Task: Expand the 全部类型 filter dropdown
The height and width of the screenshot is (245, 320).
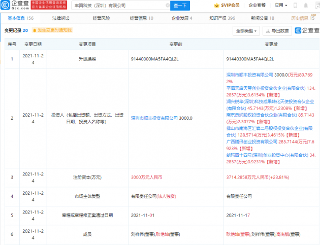Action: point(246,30)
